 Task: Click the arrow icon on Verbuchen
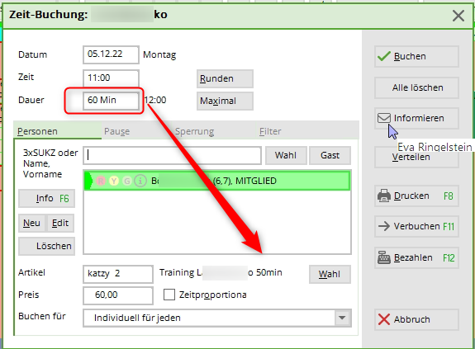(x=384, y=226)
